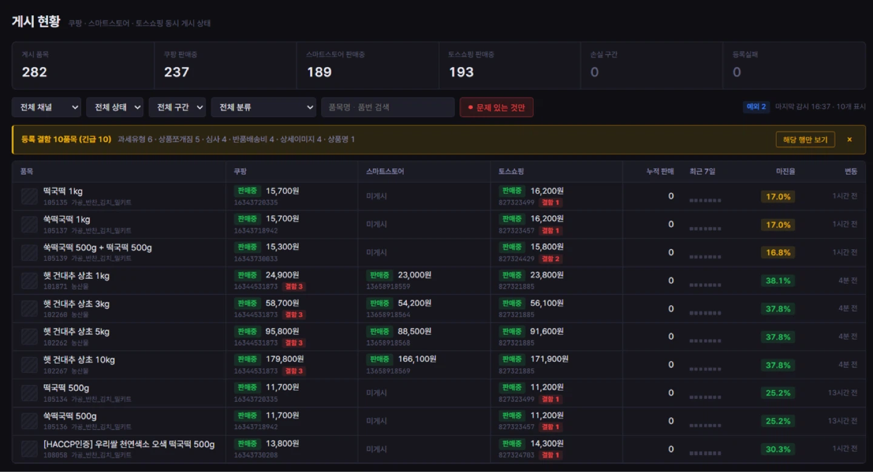The image size is (873, 472).
Task: Open the 전체 분류 dropdown
Action: point(264,107)
